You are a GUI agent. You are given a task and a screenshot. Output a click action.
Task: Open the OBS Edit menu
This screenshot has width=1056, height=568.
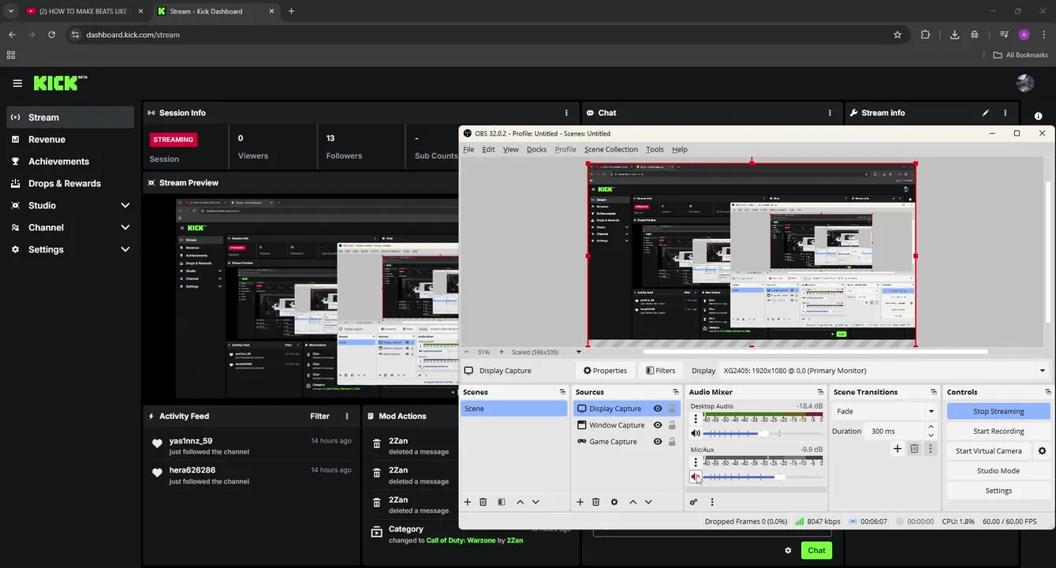click(488, 149)
